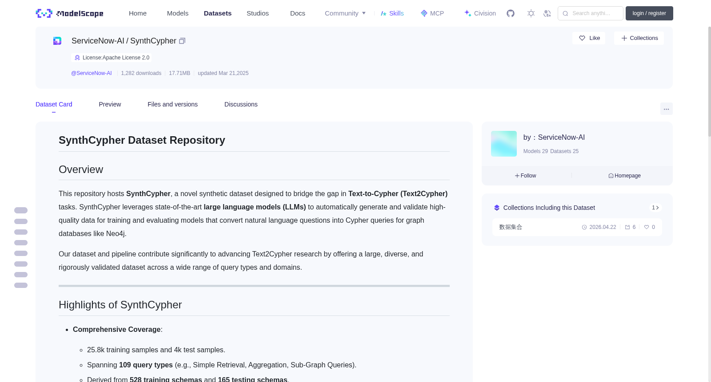This screenshot has width=711, height=382.
Task: Click 'updated Mar 21,2025' text
Action: 223,73
